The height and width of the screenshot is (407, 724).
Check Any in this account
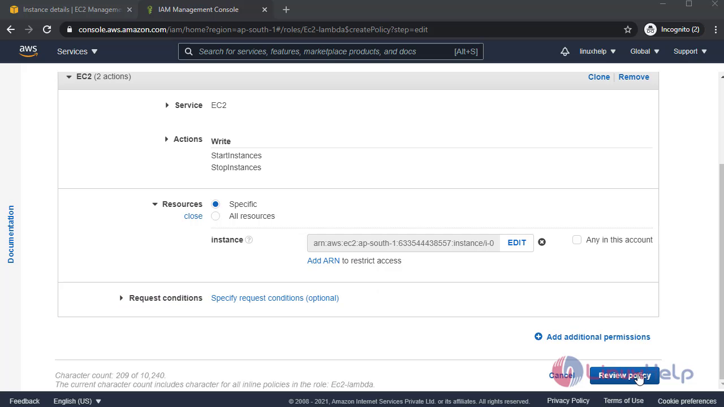(577, 240)
